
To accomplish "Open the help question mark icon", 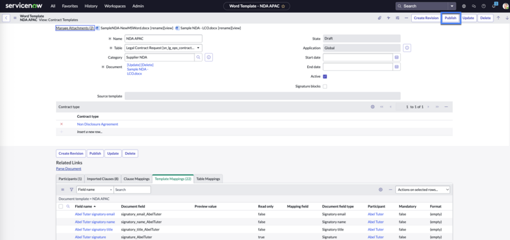I will point(484,6).
